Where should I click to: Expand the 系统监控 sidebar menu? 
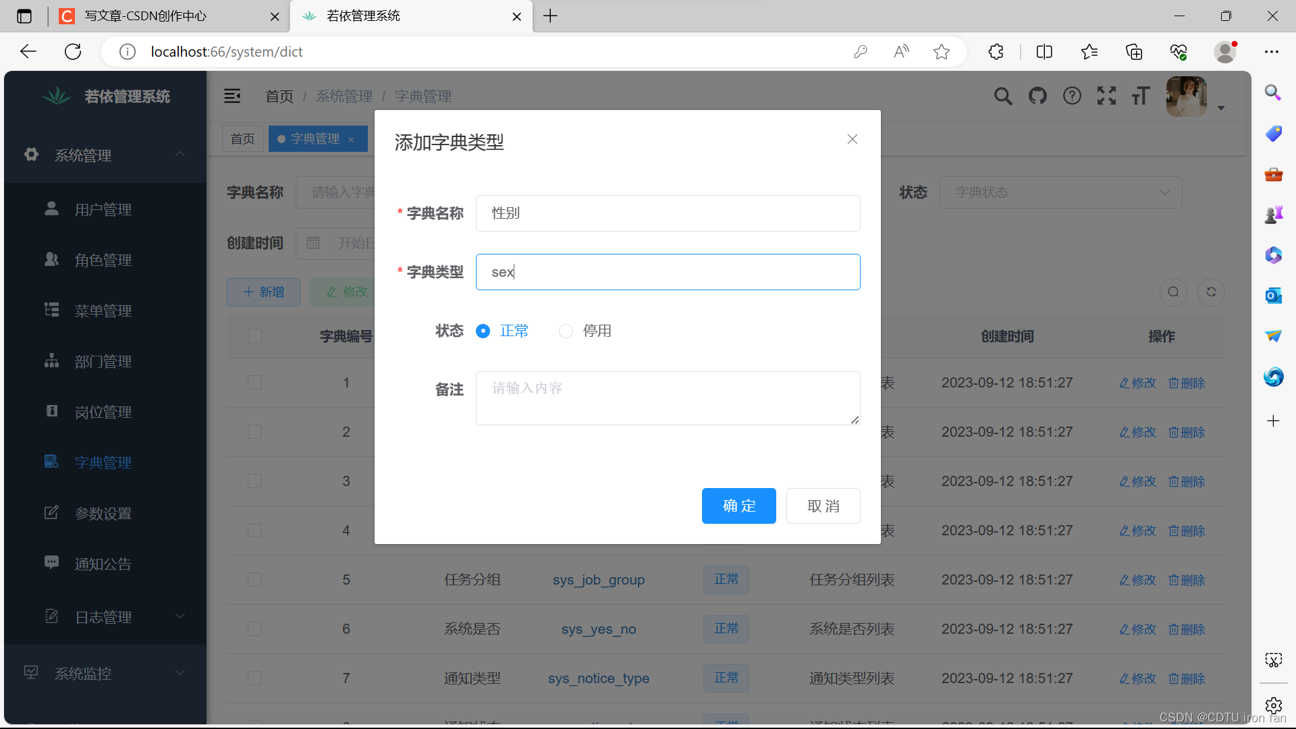[105, 673]
